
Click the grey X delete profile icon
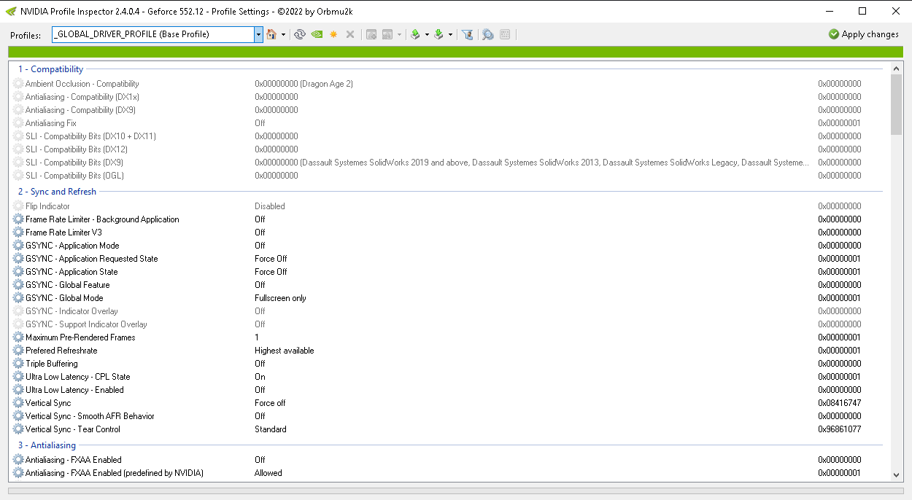point(350,34)
